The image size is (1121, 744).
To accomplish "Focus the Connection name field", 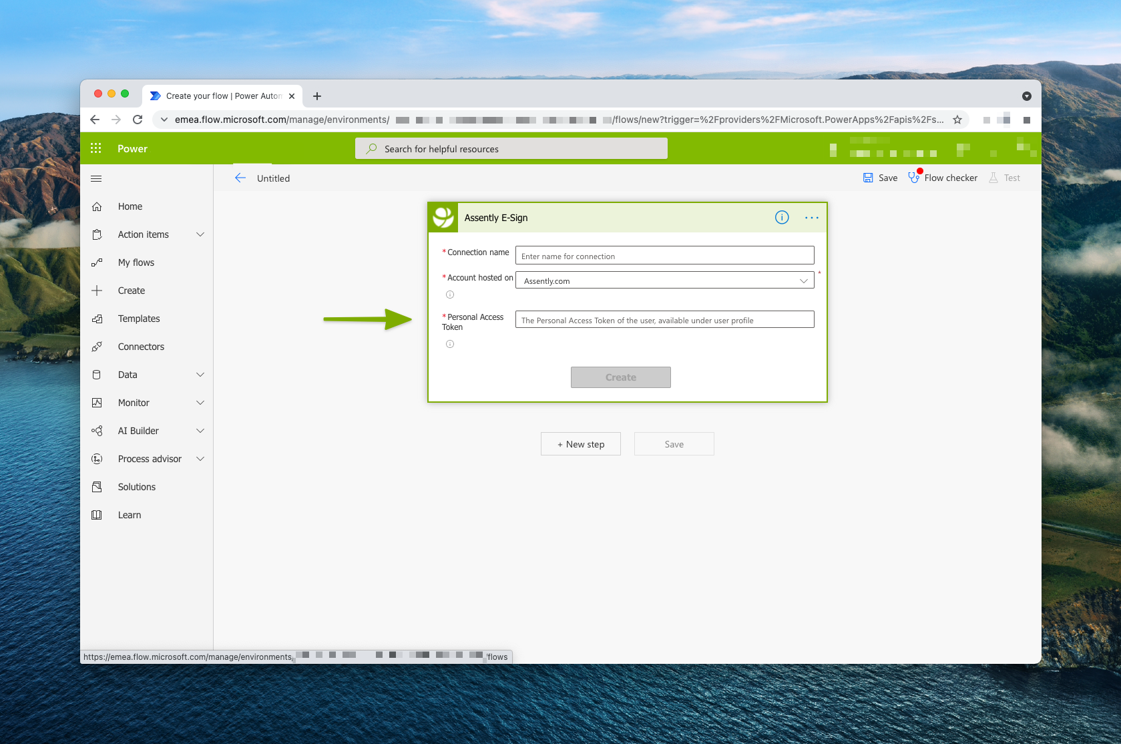I will pos(665,256).
